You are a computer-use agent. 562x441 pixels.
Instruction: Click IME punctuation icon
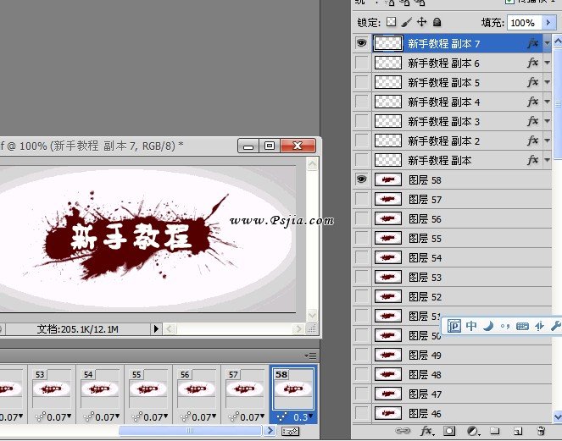tap(505, 326)
